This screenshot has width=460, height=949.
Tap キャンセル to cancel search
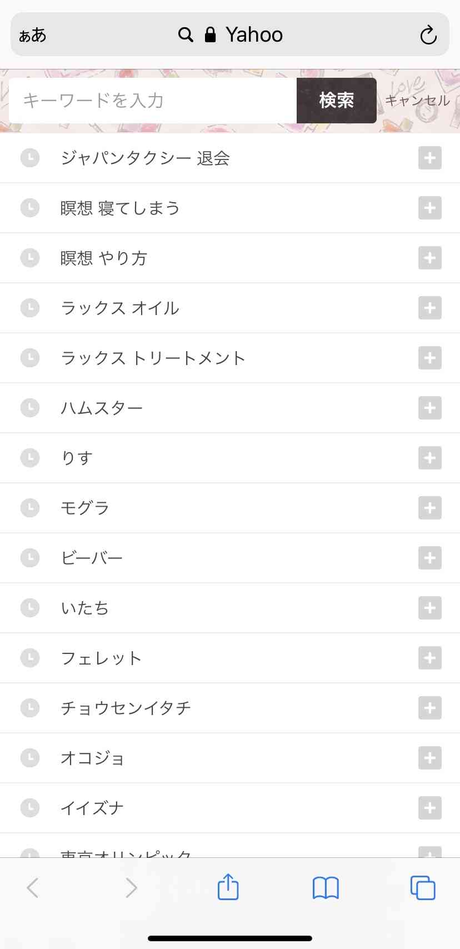417,101
